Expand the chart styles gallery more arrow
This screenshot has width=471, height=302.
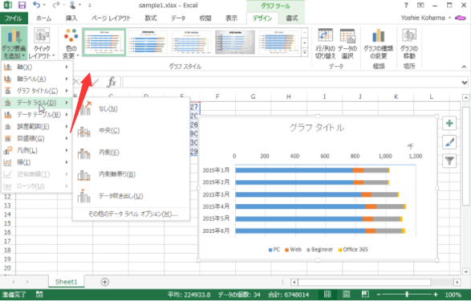[305, 53]
